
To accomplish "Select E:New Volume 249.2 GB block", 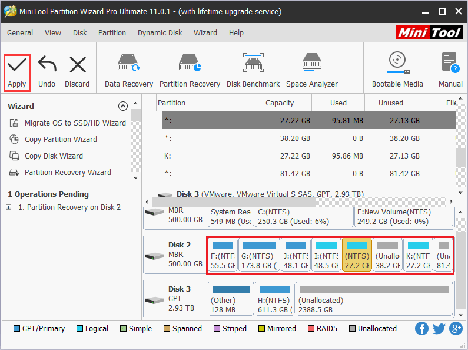I will 403,217.
